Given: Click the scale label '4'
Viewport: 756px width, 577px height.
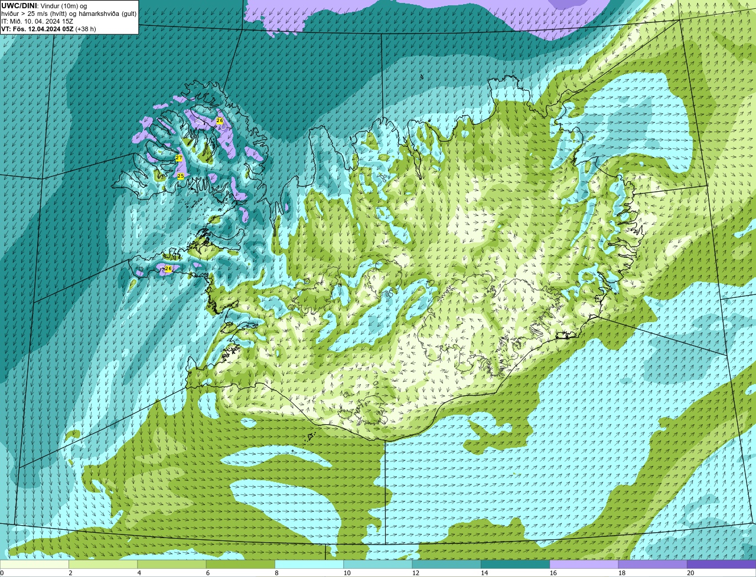Looking at the screenshot, I should (139, 573).
